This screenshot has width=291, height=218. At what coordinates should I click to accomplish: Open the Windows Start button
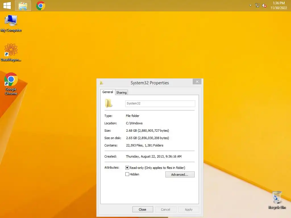(x=7, y=6)
